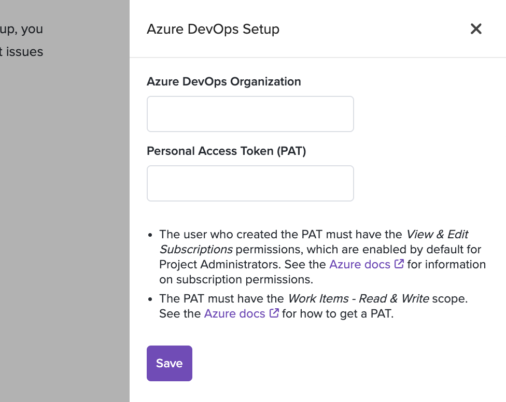The width and height of the screenshot is (506, 402).
Task: Focus the Azure DevOps Organization input field
Action: 250,114
